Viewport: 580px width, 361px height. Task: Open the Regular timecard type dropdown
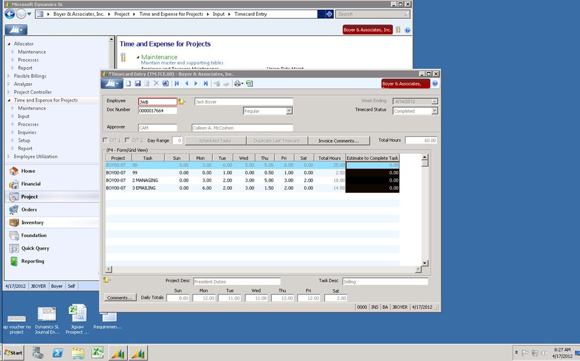[x=289, y=111]
